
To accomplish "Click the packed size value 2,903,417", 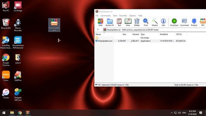I will click(135, 41).
